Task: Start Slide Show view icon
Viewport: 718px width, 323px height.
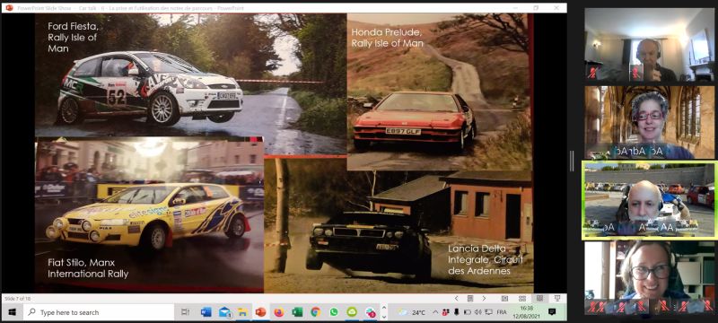Action: pyautogui.click(x=557, y=298)
